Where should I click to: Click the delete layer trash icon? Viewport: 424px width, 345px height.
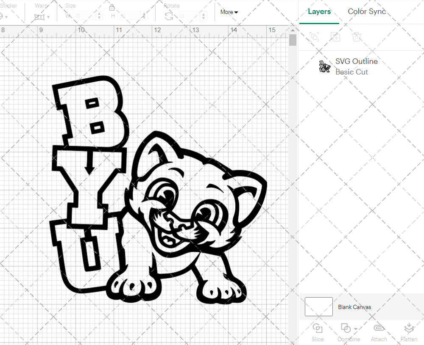point(357,37)
